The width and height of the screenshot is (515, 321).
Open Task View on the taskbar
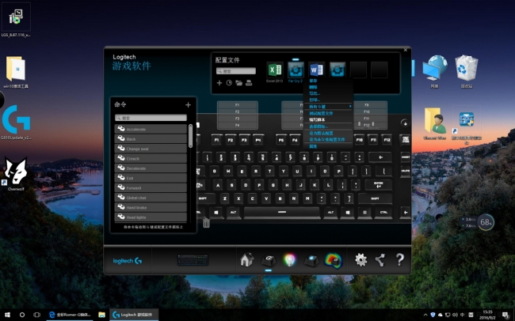[x=36, y=315]
